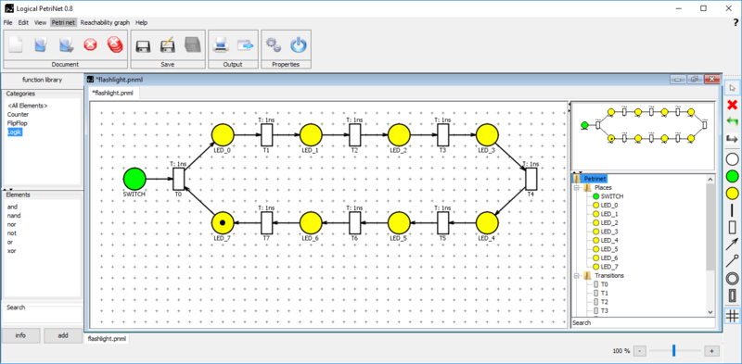Click transition T0 on the canvas

178,179
